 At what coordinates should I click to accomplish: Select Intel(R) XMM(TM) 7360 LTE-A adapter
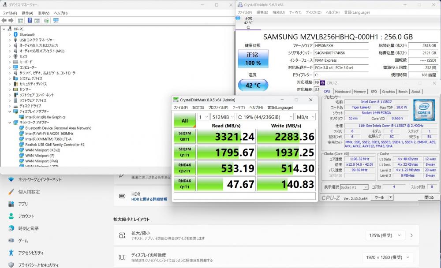pos(48,139)
